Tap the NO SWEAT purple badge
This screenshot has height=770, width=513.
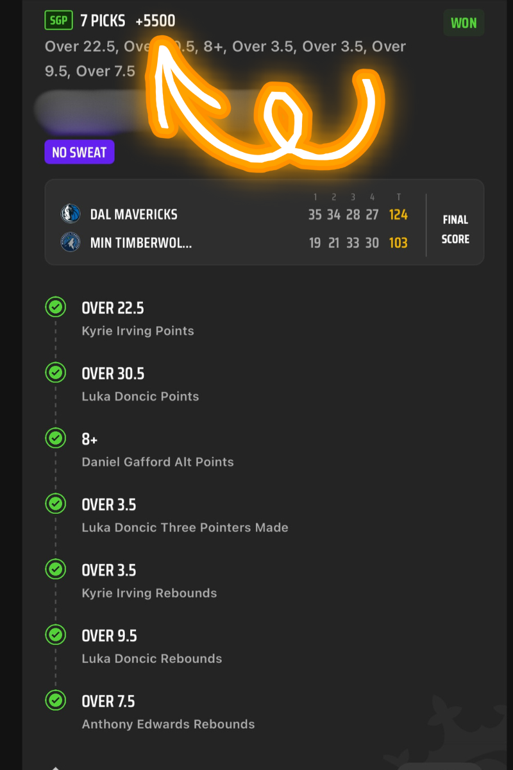coord(80,152)
